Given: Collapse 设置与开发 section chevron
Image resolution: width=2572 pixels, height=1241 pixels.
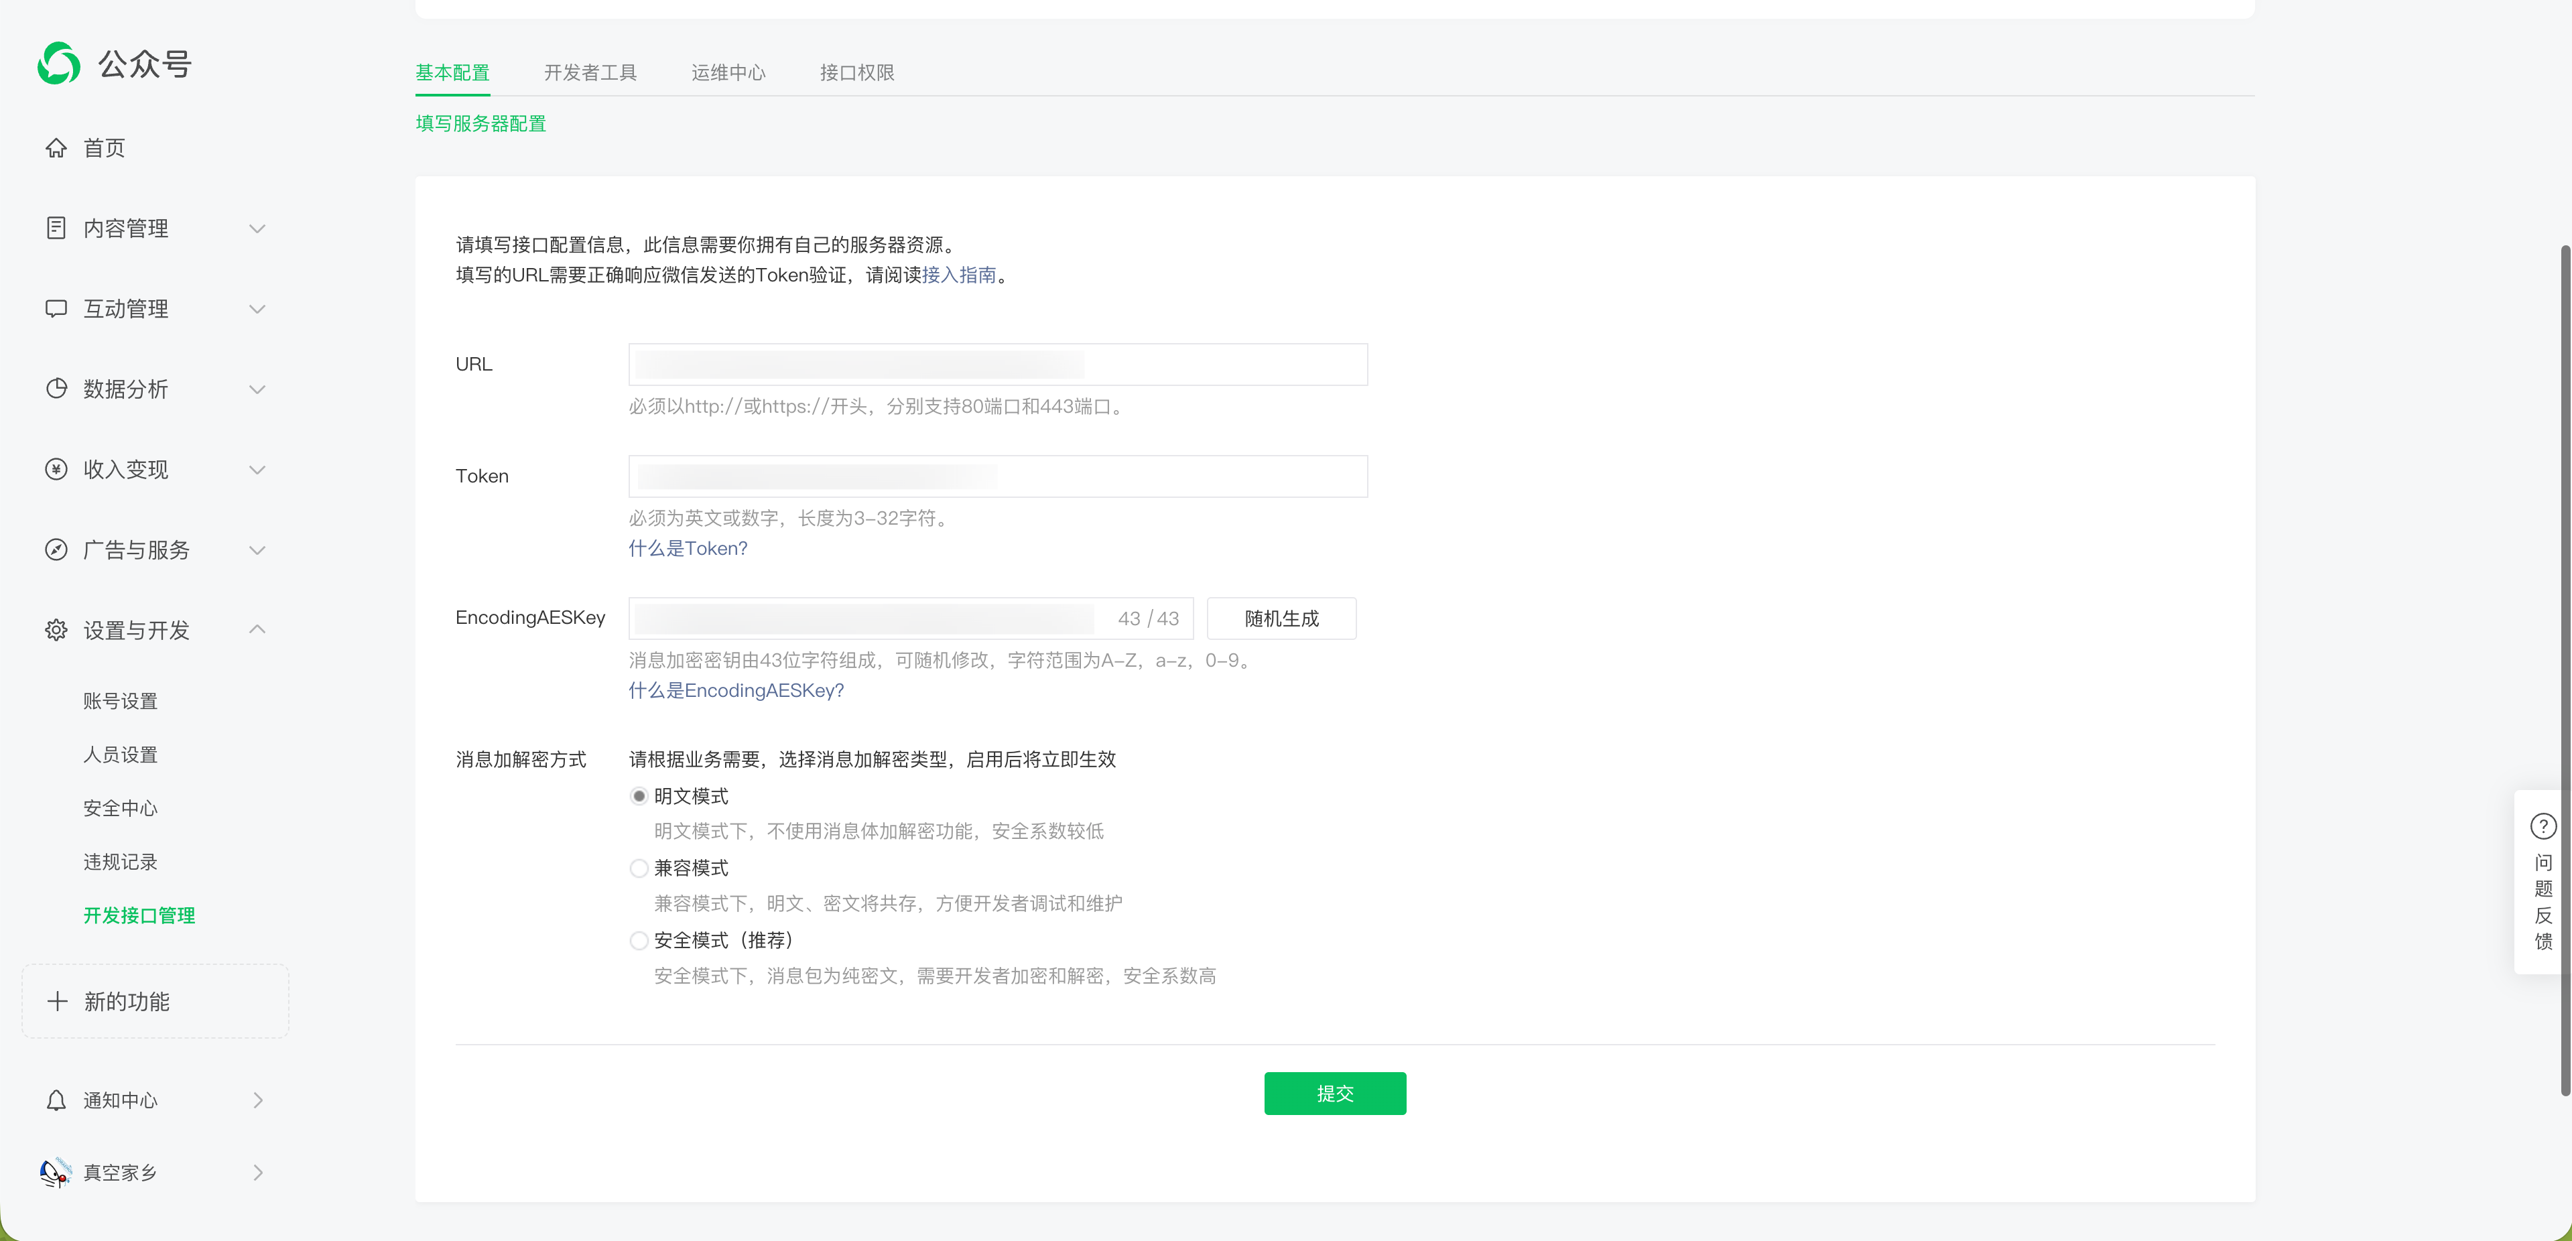Looking at the screenshot, I should (x=257, y=629).
